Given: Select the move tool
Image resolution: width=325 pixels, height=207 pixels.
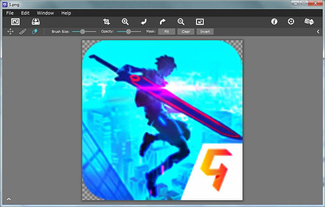Looking at the screenshot, I should (10, 32).
